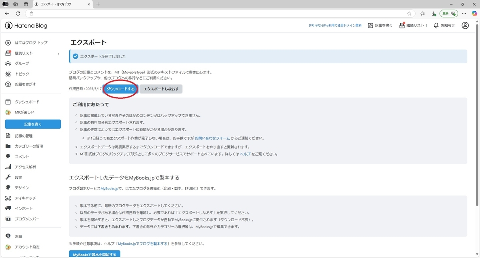Open お知らせ notifications bell
Screen dimensions: 480x258
pyautogui.click(x=444, y=26)
